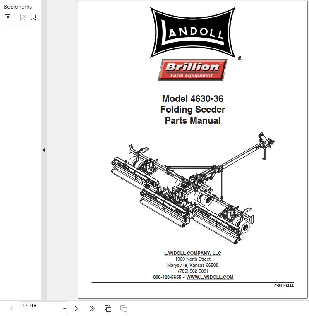
Task: Click the Folding Seeder title line
Action: click(x=193, y=110)
